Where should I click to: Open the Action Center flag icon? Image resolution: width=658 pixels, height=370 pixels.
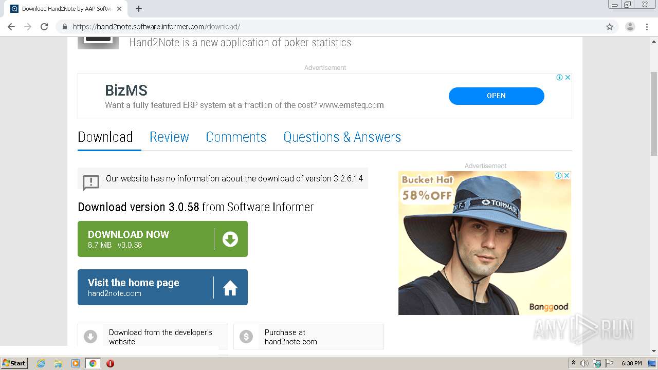[x=609, y=363]
